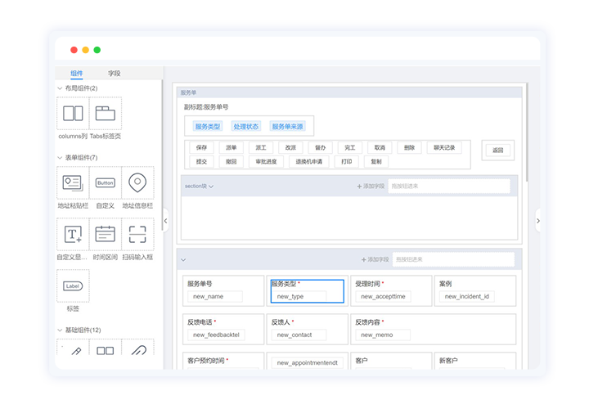The width and height of the screenshot is (589, 409).
Task: Pick the 地址粘贴栏 form component
Action: [72, 183]
